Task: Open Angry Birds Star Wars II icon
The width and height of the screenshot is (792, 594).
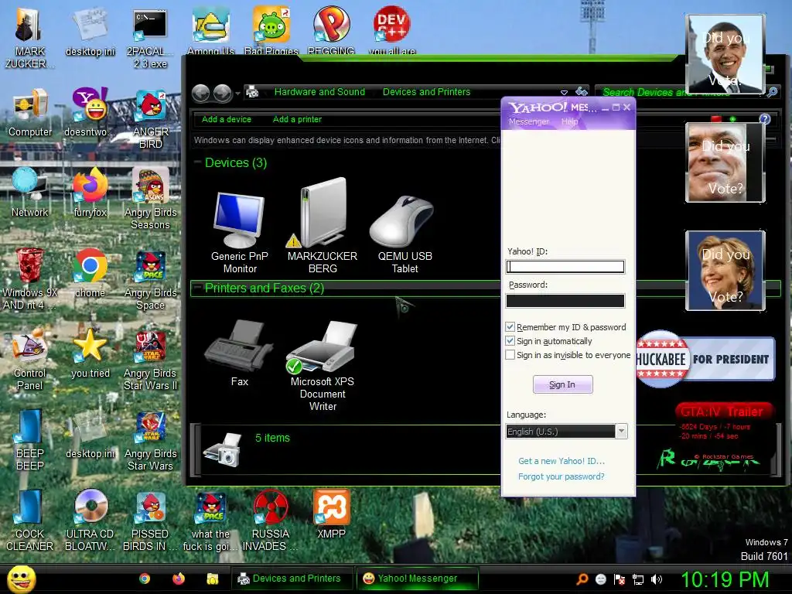Action: coord(150,360)
